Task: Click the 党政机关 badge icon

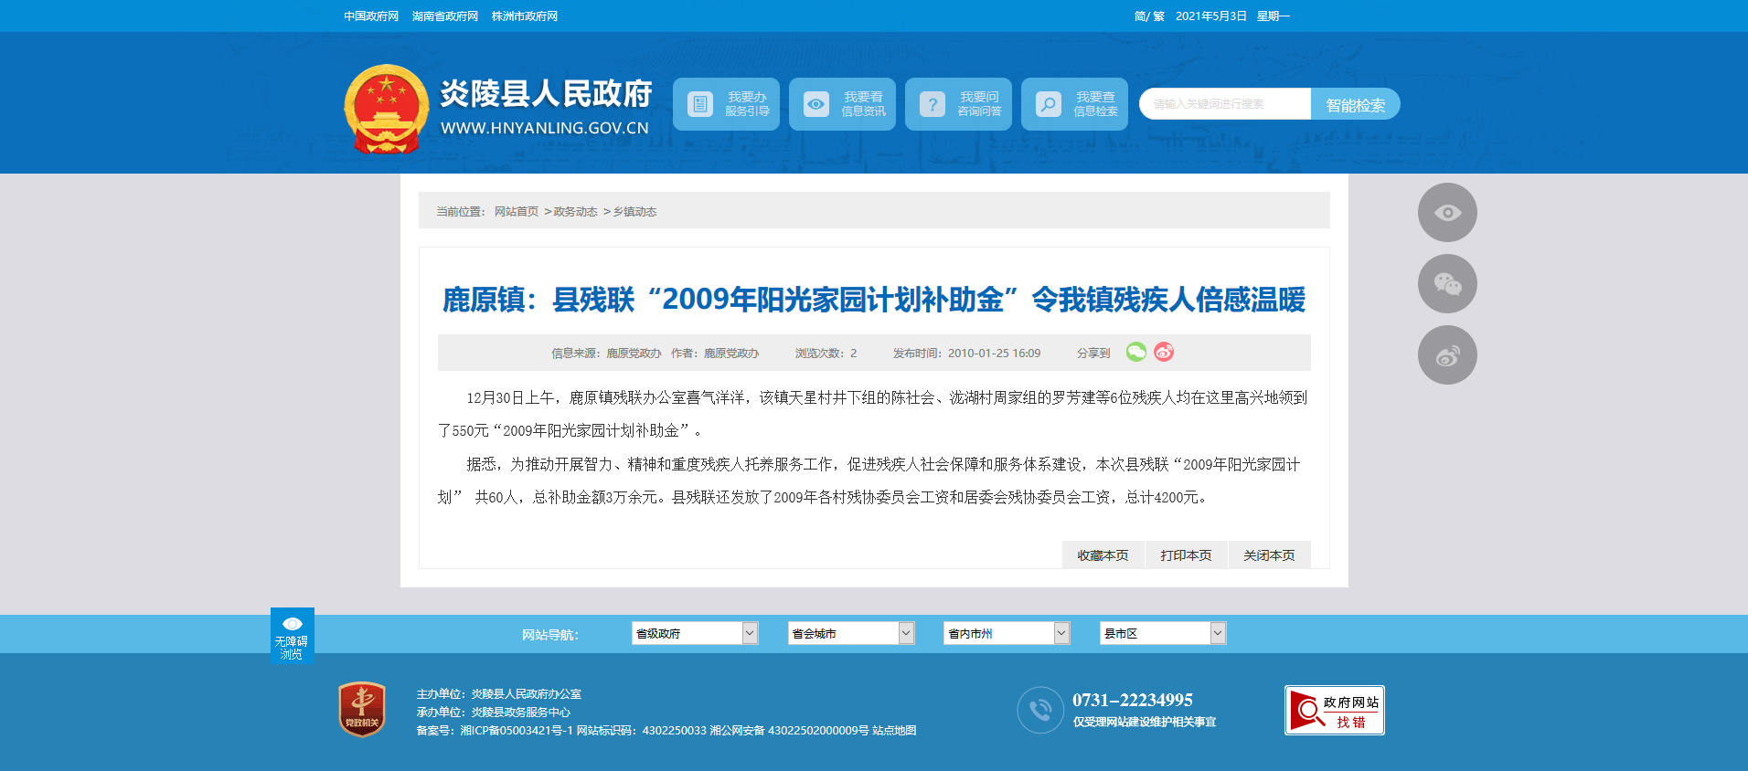Action: pos(362,710)
